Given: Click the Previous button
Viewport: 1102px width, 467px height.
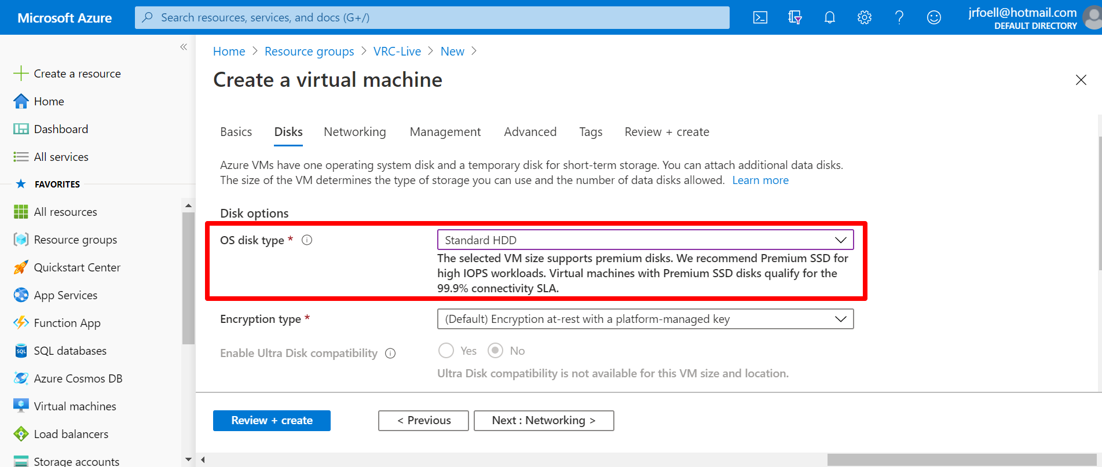Looking at the screenshot, I should [x=423, y=421].
